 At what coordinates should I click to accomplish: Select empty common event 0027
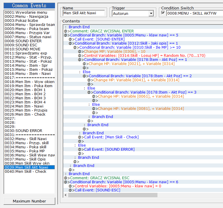[29, 119]
